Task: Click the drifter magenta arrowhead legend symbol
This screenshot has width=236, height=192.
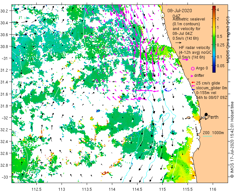Action: tap(192, 76)
